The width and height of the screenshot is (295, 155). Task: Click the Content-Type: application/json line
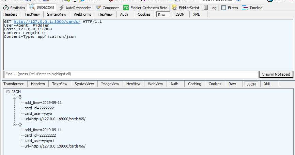tap(40, 37)
